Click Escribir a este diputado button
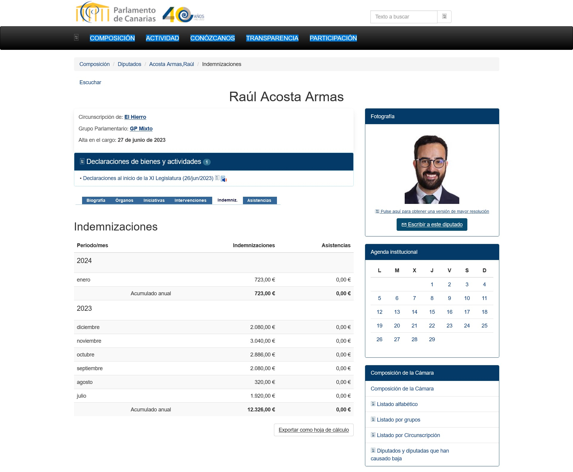 [432, 225]
